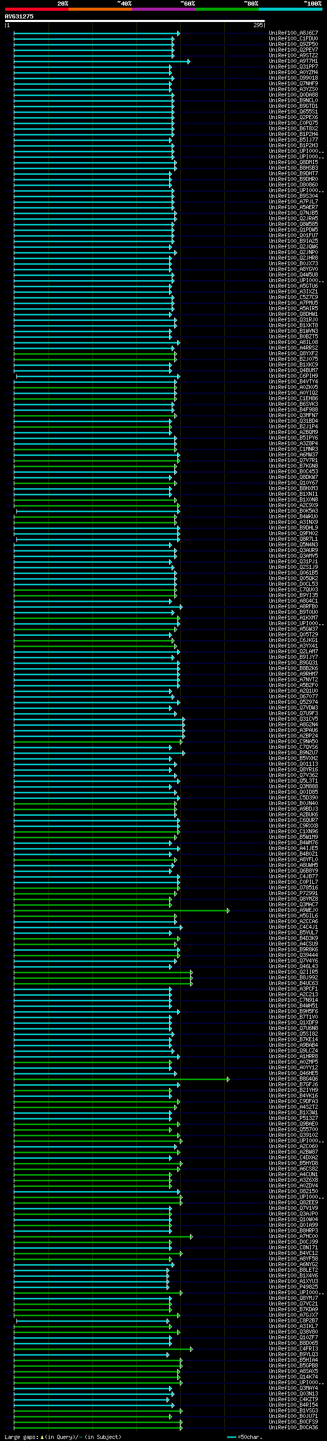Select the UniRef100_B9NCL0 label
The width and height of the screenshot is (327, 1441).
tap(293, 100)
